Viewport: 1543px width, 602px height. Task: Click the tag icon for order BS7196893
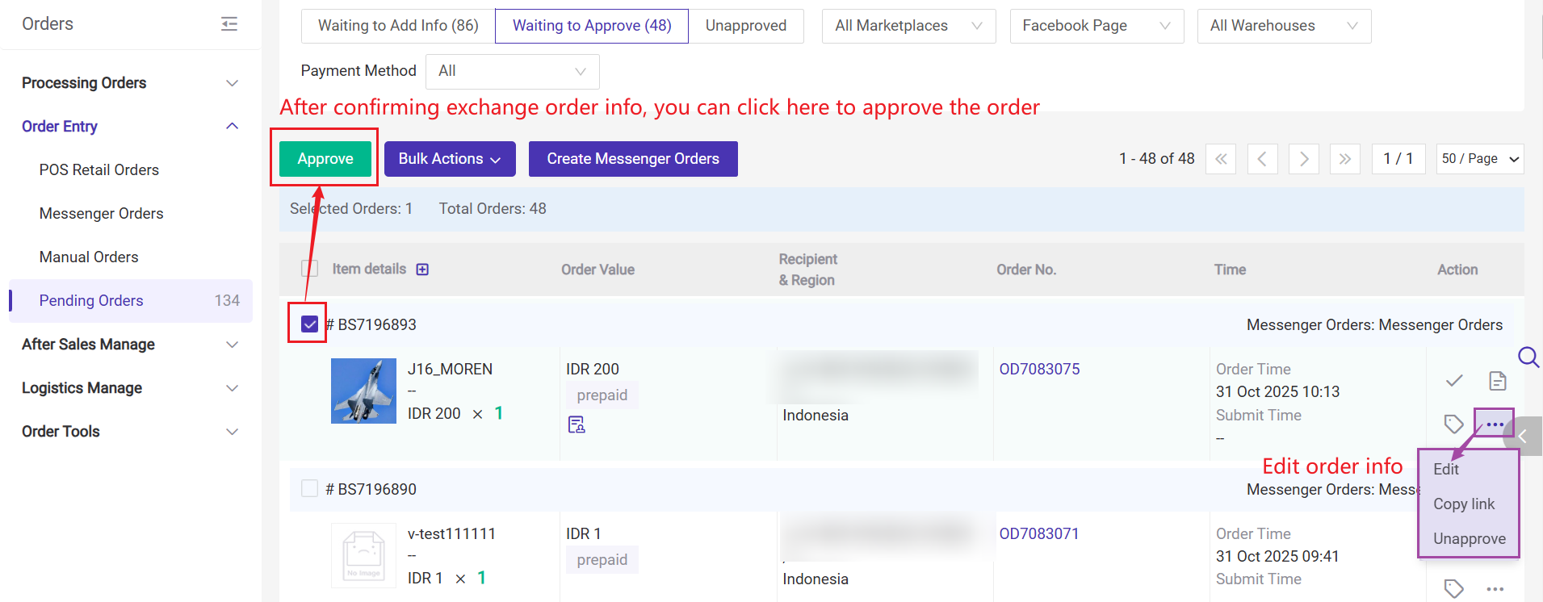pos(1453,424)
